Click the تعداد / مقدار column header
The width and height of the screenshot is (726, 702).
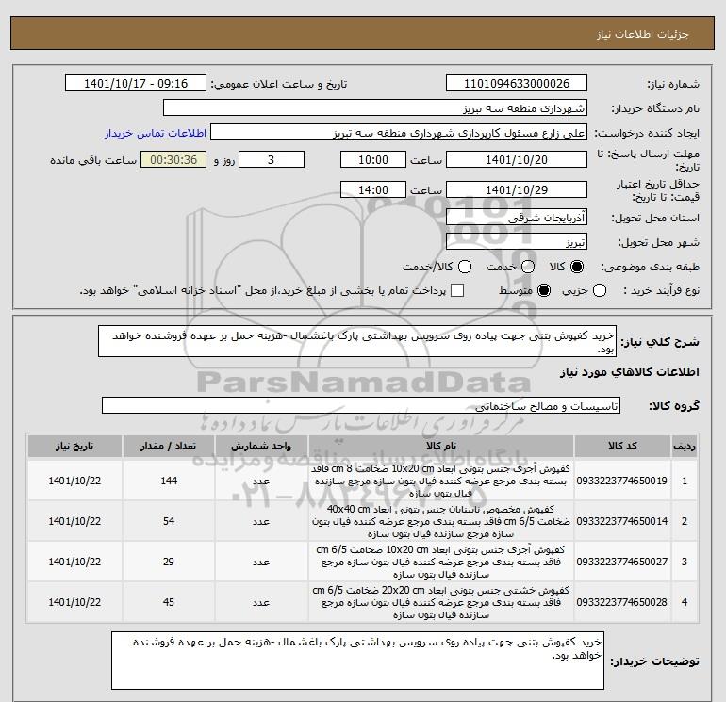(169, 446)
